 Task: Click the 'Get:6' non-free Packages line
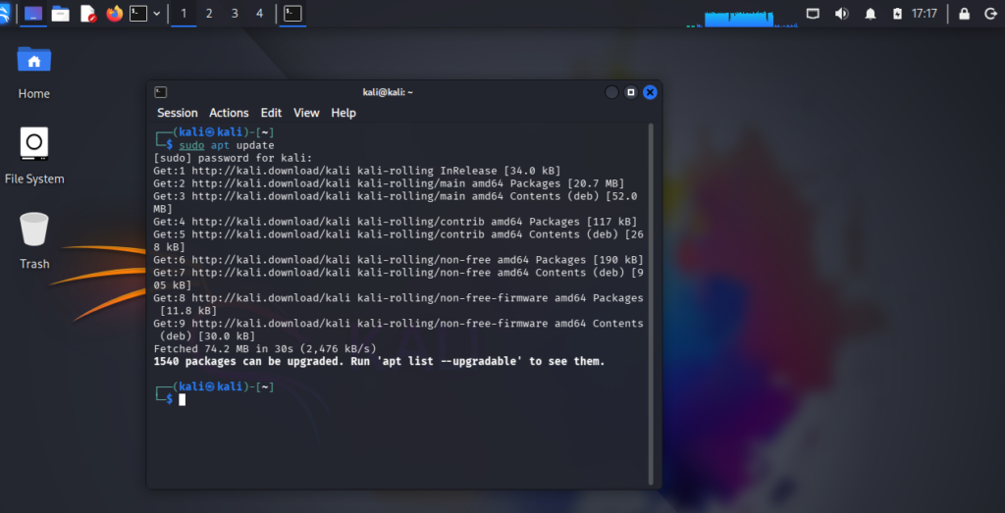click(398, 260)
